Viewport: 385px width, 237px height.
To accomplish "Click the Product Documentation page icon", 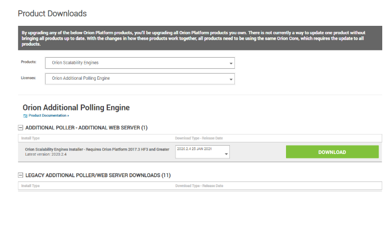I will pos(25,116).
